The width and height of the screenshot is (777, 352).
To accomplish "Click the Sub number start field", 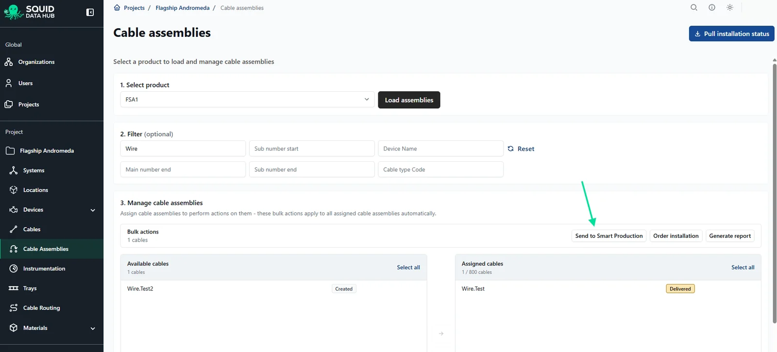I will (x=312, y=149).
